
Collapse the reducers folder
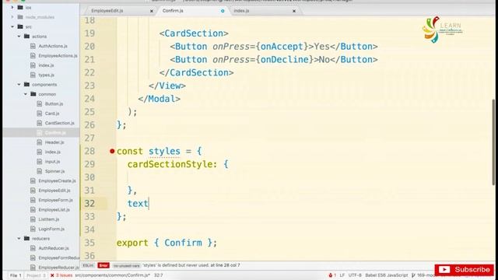(x=19, y=239)
